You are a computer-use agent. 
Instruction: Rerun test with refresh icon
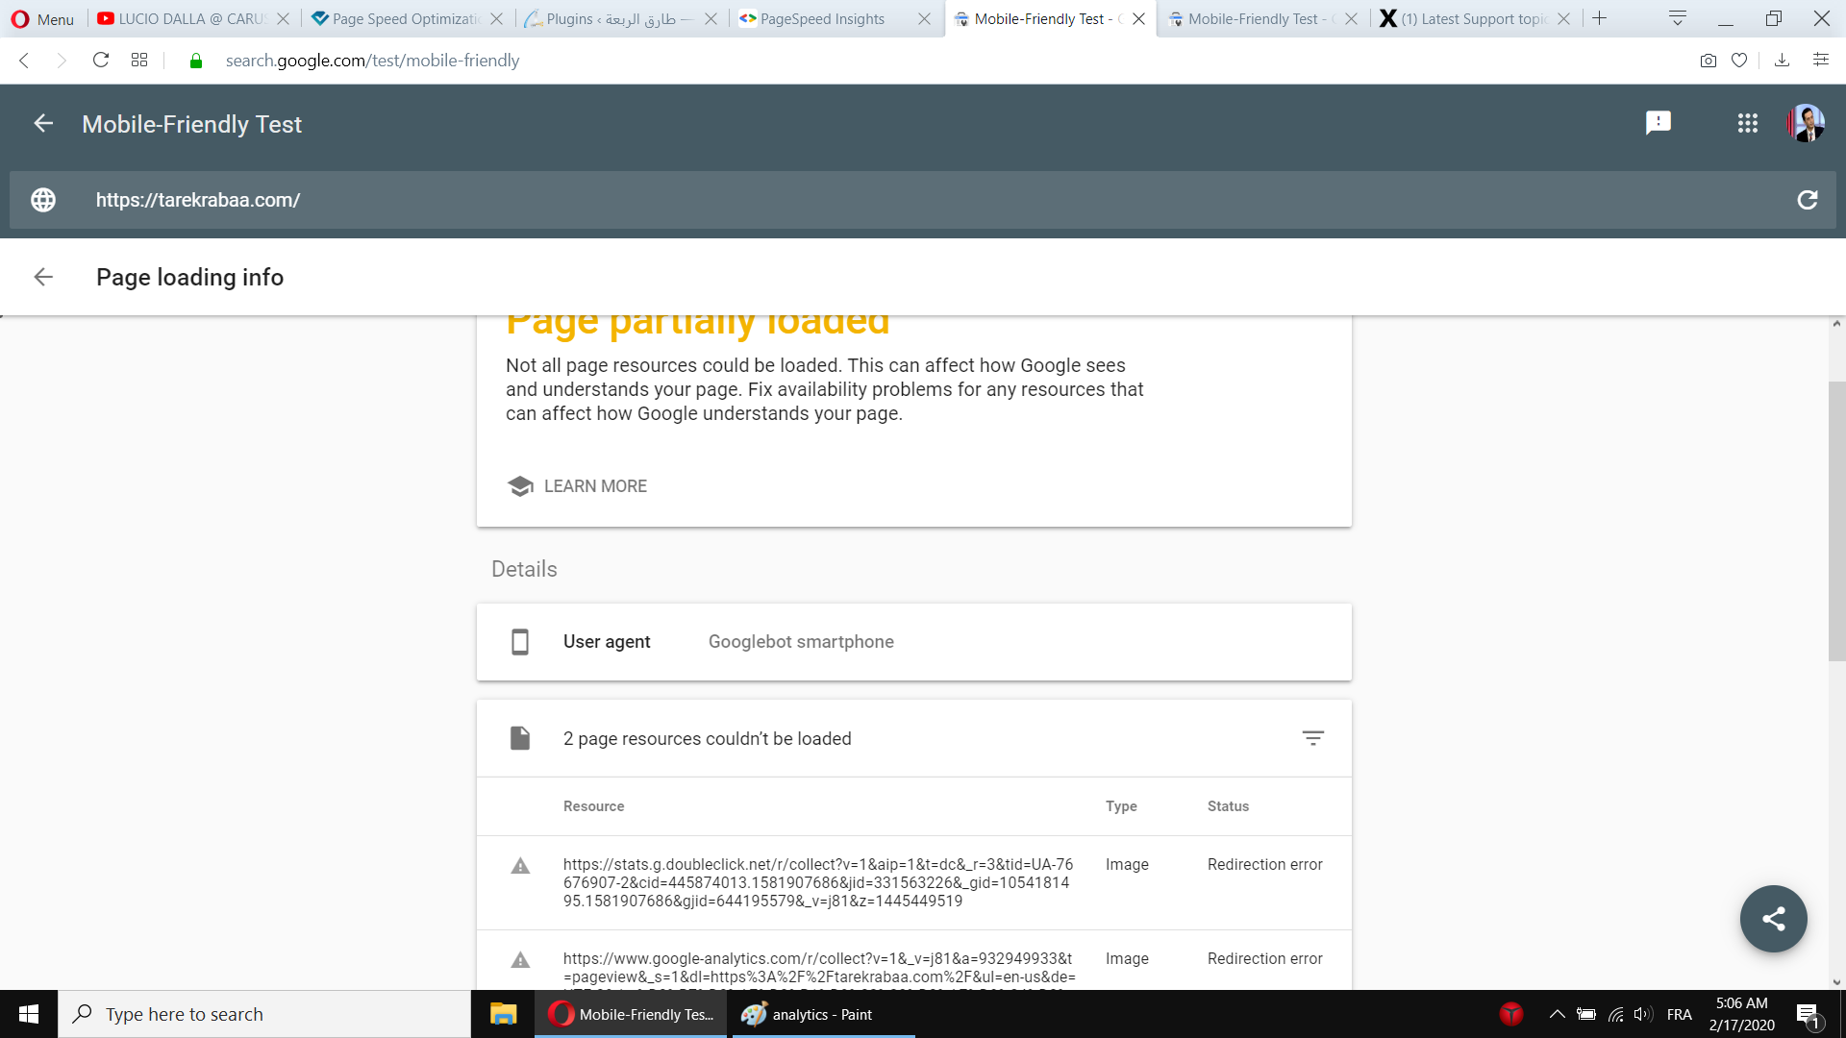click(1808, 200)
